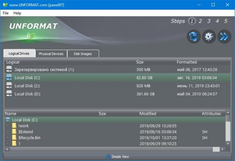Select Local Disk (2:) drive
Screen dimensions: 235x161
118,86
